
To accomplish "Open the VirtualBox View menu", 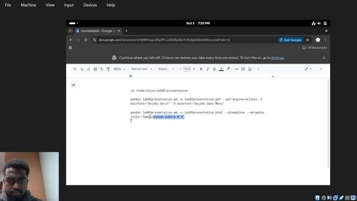I will tap(50, 5).
